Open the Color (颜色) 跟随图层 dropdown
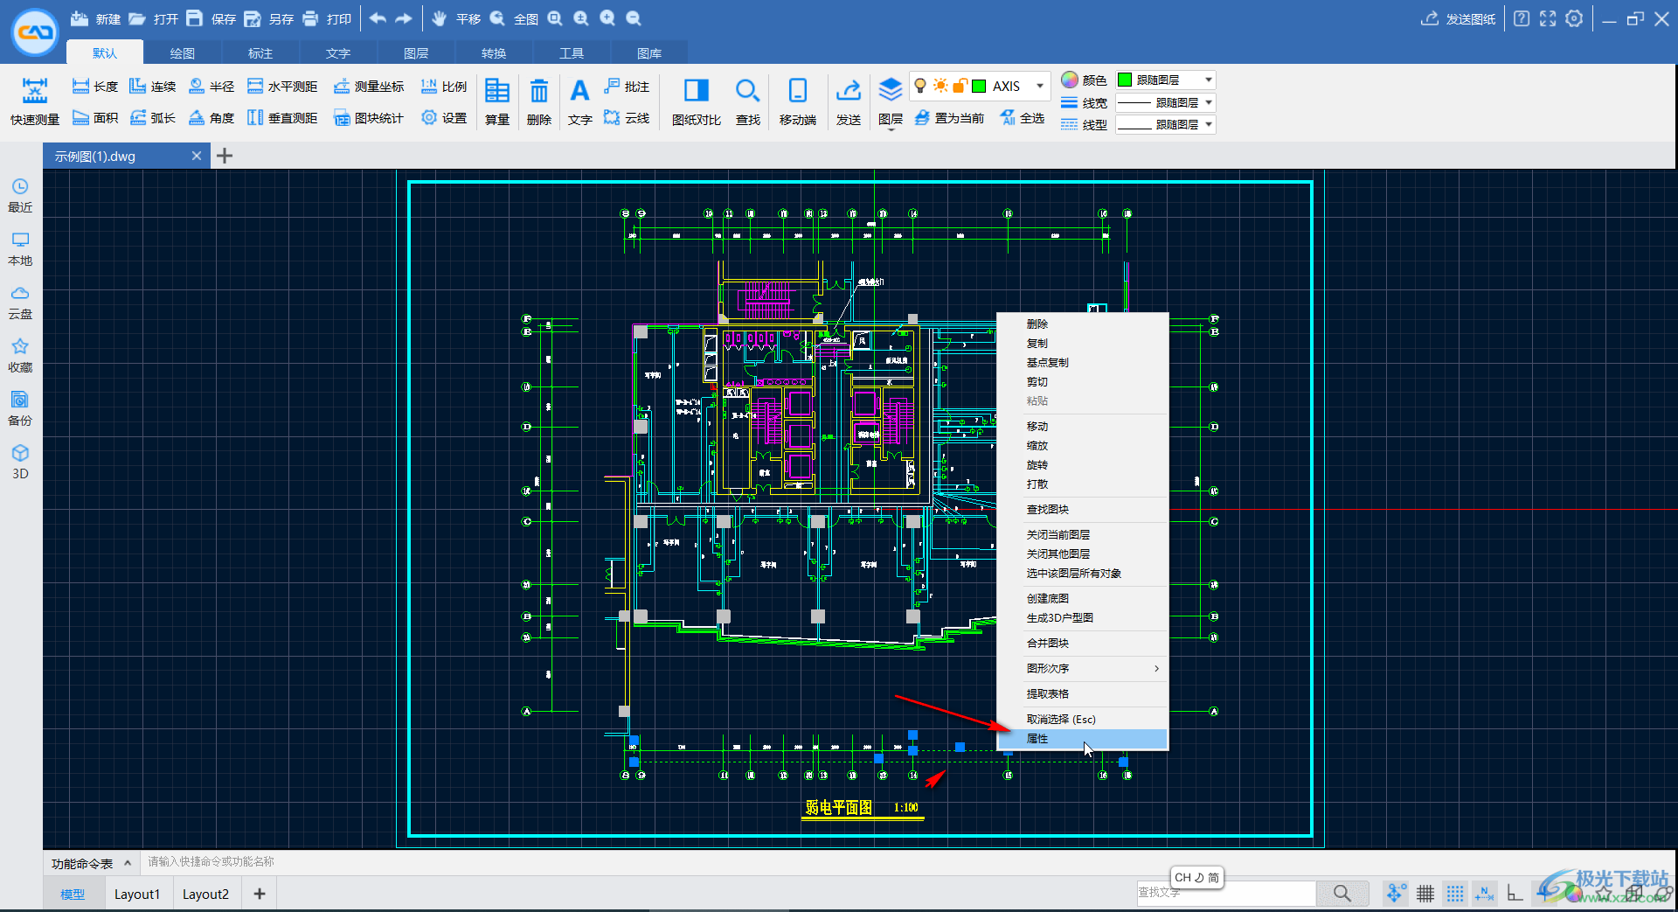Image resolution: width=1678 pixels, height=912 pixels. coord(1166,80)
